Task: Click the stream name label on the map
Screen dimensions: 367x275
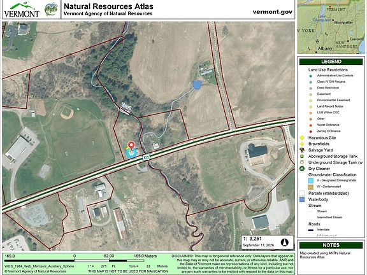Action: (126, 108)
